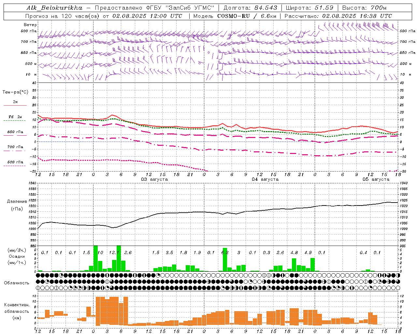The image size is (417, 334).
Task: Click the (мм/3ч.) precipitation unit label
Action: pyautogui.click(x=17, y=250)
